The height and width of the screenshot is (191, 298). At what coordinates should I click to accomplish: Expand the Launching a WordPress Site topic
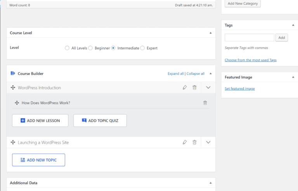tap(208, 142)
